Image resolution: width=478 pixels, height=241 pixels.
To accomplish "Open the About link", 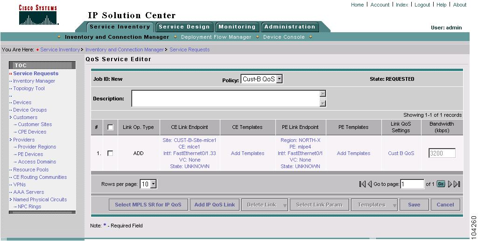I will click(460, 5).
